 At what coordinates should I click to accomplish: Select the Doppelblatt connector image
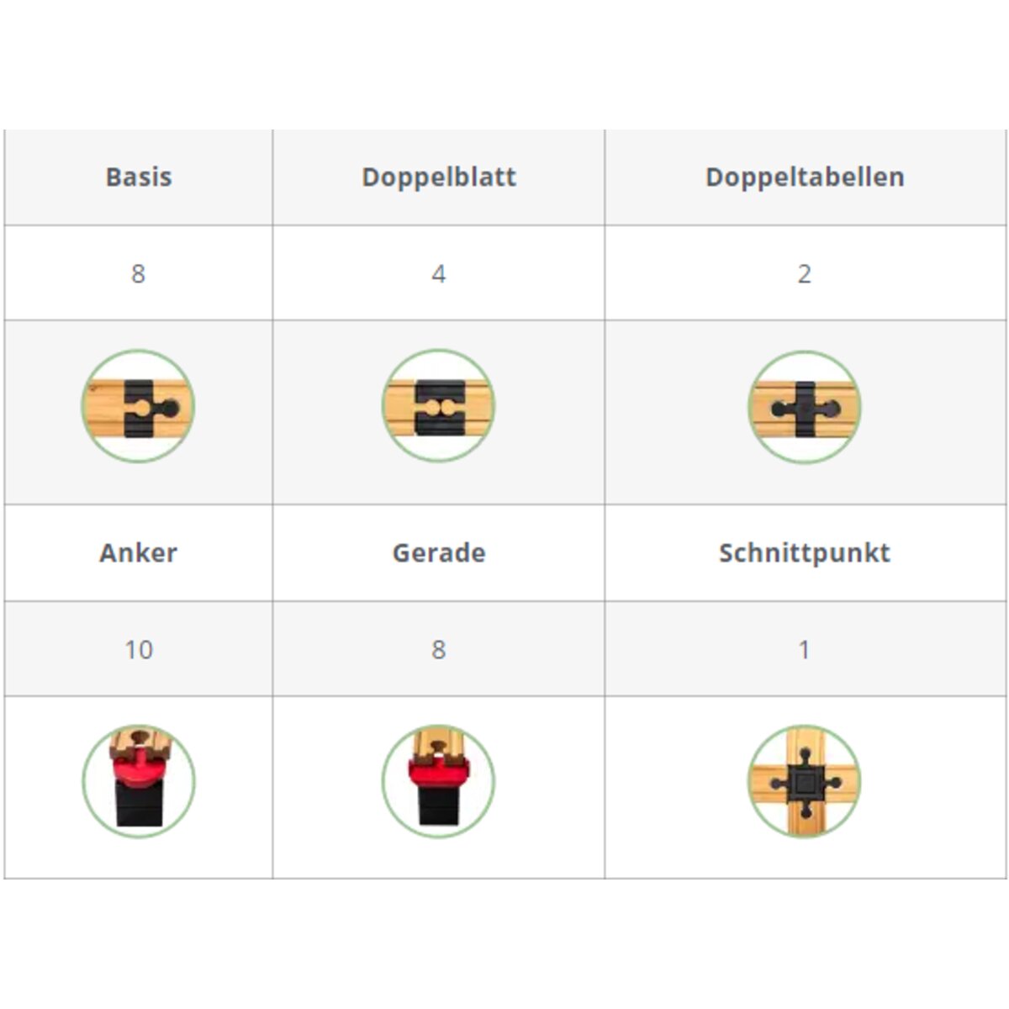(x=438, y=407)
